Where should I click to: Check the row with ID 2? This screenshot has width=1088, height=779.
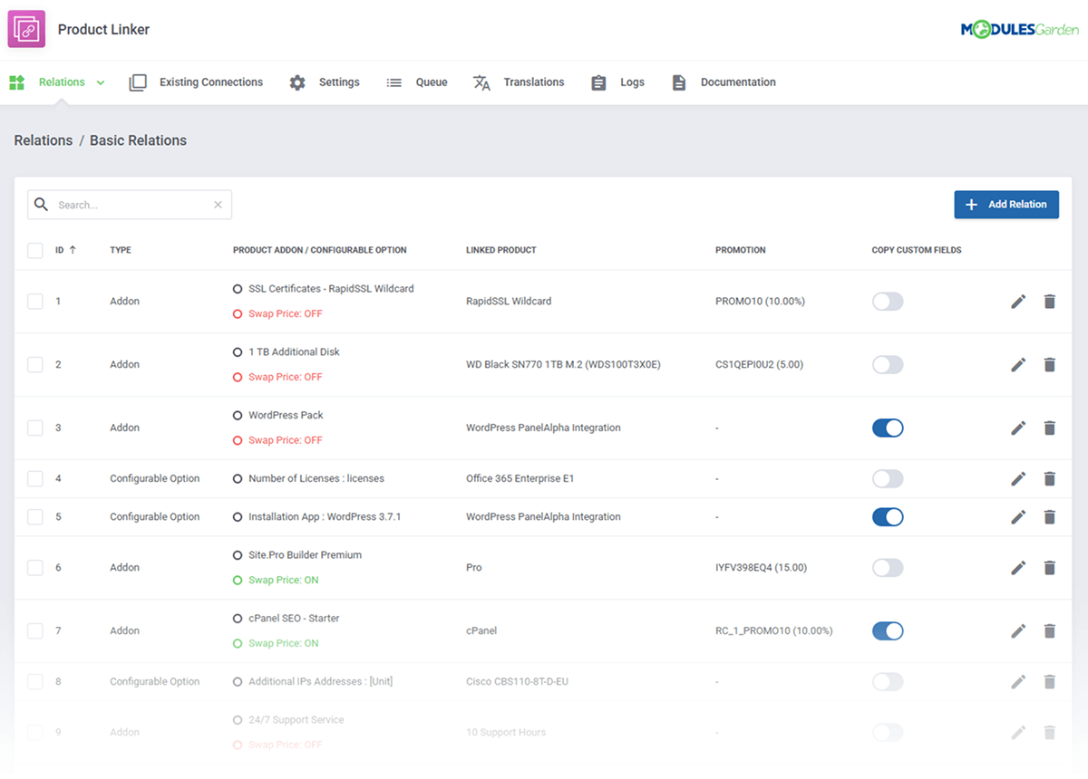pos(35,365)
